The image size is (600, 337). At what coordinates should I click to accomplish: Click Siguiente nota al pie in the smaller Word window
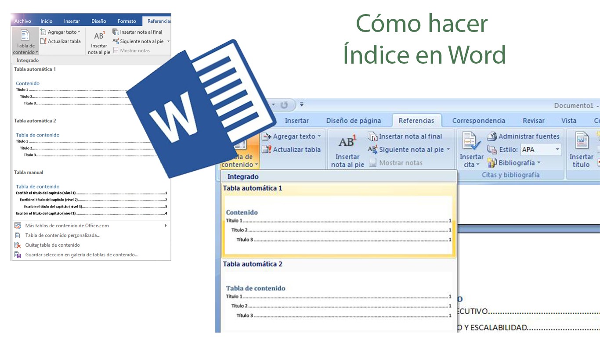coord(138,41)
